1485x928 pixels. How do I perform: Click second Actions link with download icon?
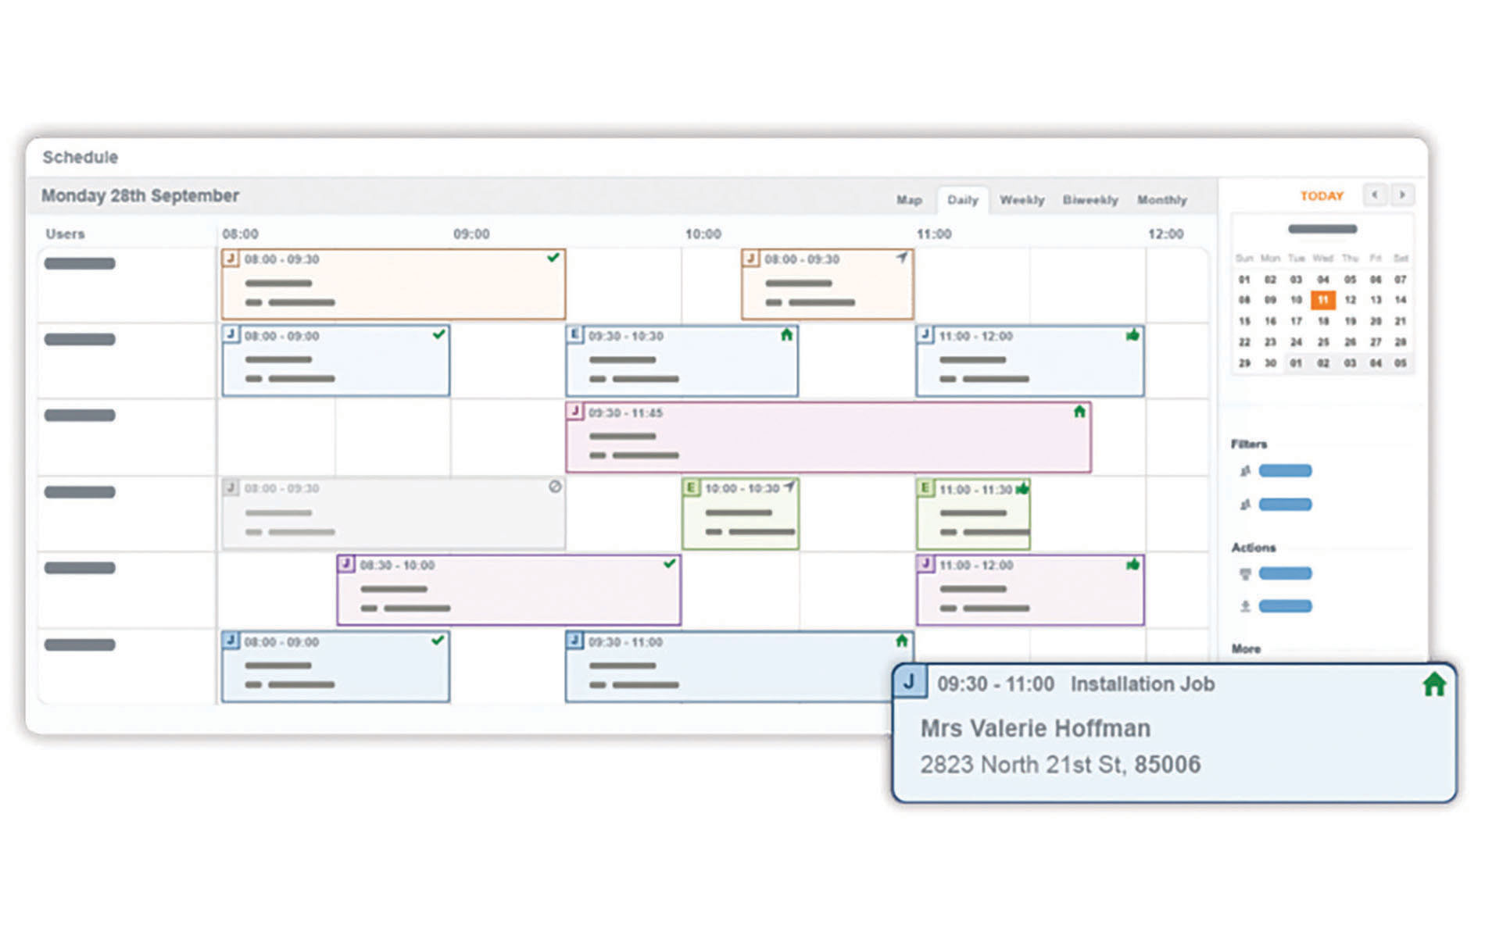pos(1285,606)
